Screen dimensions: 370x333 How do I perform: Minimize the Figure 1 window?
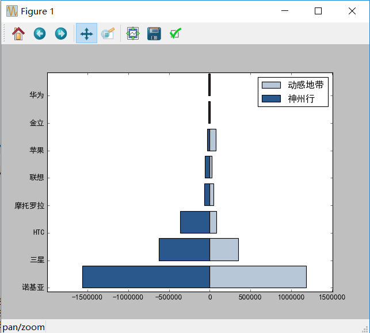click(x=285, y=11)
